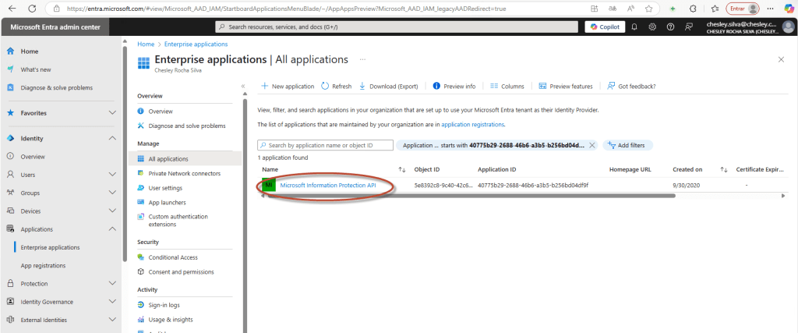Expand the Favorites section

[x=112, y=113]
